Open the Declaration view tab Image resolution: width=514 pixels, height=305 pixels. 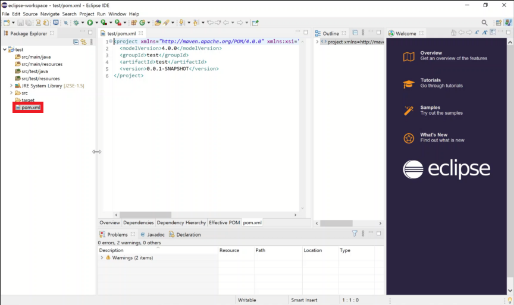click(x=185, y=235)
